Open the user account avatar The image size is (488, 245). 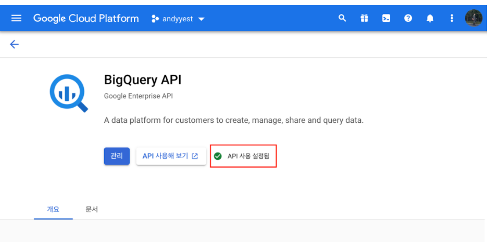(473, 18)
